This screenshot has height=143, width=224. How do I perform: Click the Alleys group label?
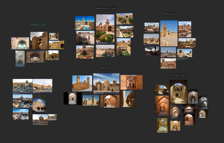click(106, 68)
